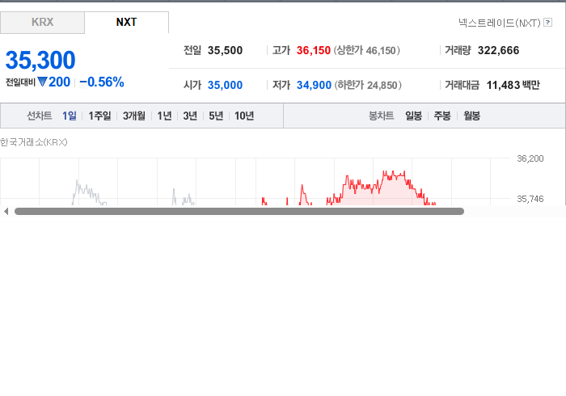This screenshot has height=396, width=566.
Task: Show the 주봉 weekly candle chart
Action: [x=442, y=116]
